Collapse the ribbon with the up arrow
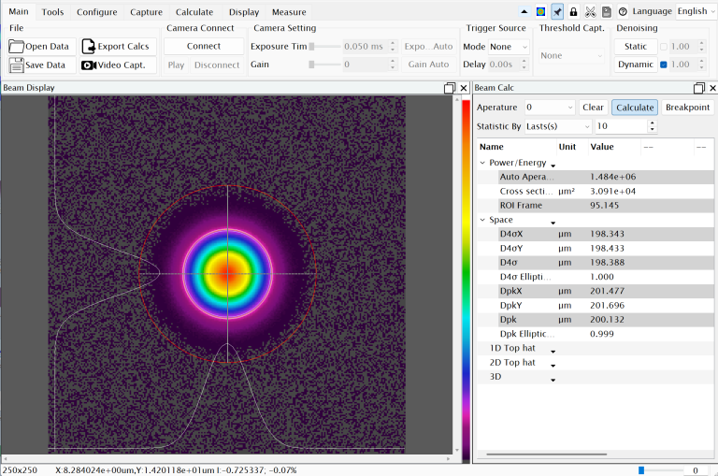 tap(524, 11)
